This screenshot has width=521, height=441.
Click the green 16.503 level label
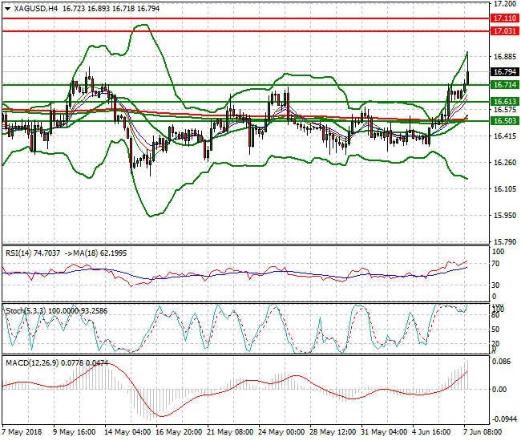coord(503,120)
